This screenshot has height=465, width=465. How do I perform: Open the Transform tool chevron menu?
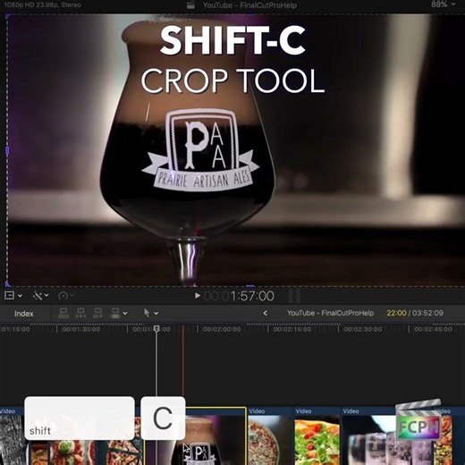20,296
